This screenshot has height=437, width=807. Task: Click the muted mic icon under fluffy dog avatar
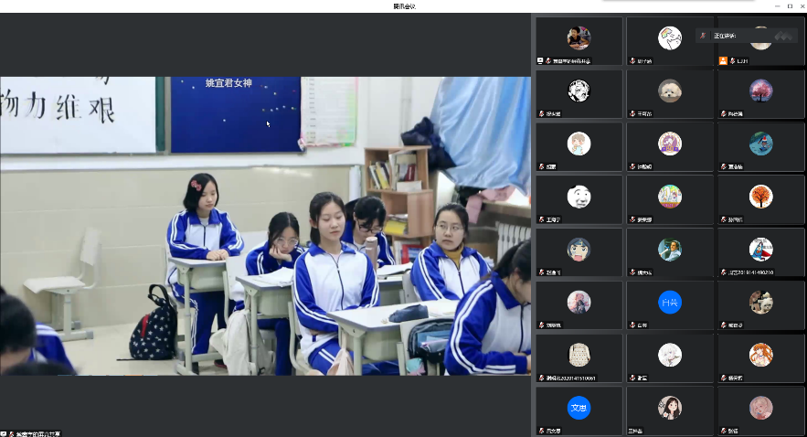(x=632, y=113)
